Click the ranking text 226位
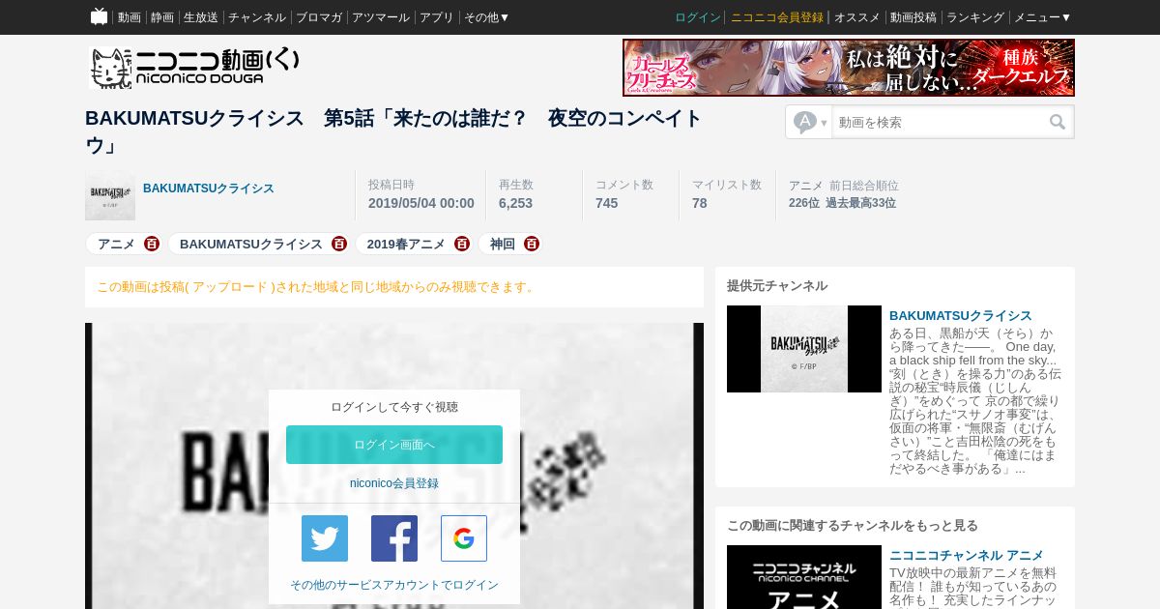1160x609 pixels. click(x=804, y=203)
